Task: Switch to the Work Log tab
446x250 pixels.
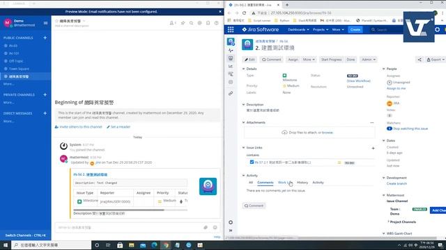Action: tap(285, 183)
